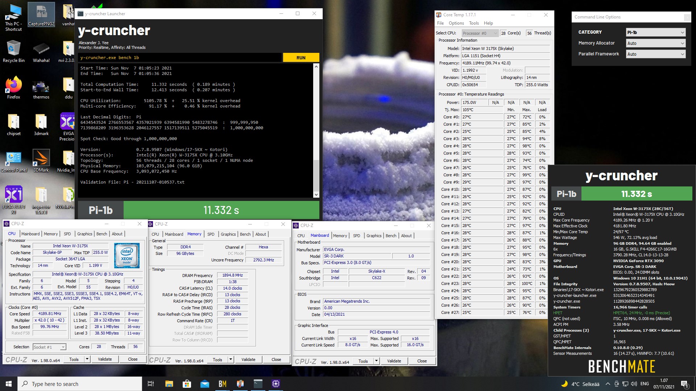Show hidden system tray icons
The image size is (696, 391).
[x=608, y=384]
